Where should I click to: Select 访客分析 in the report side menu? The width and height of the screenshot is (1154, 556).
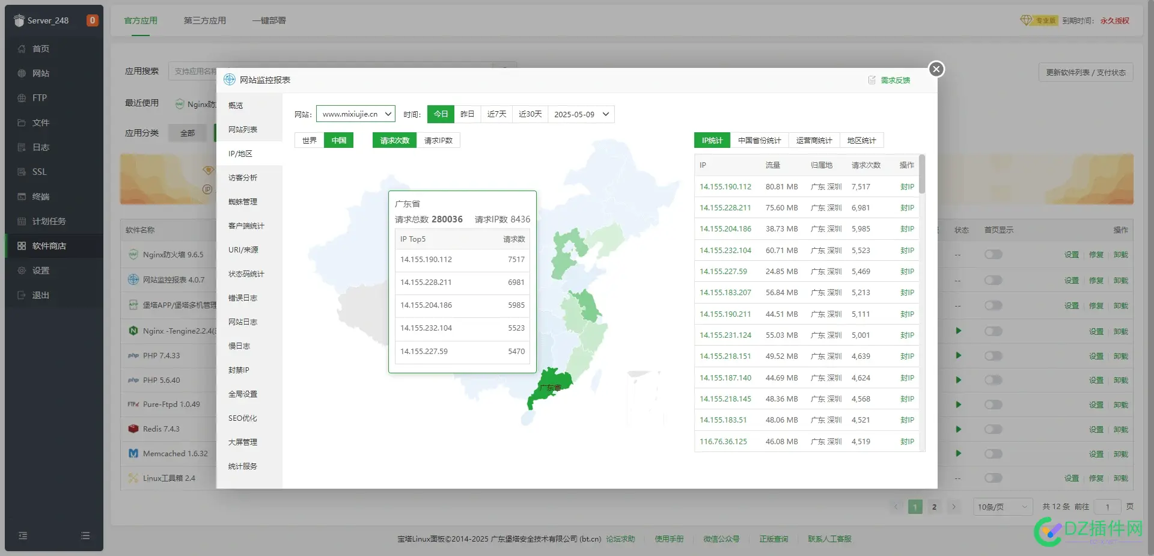(243, 178)
